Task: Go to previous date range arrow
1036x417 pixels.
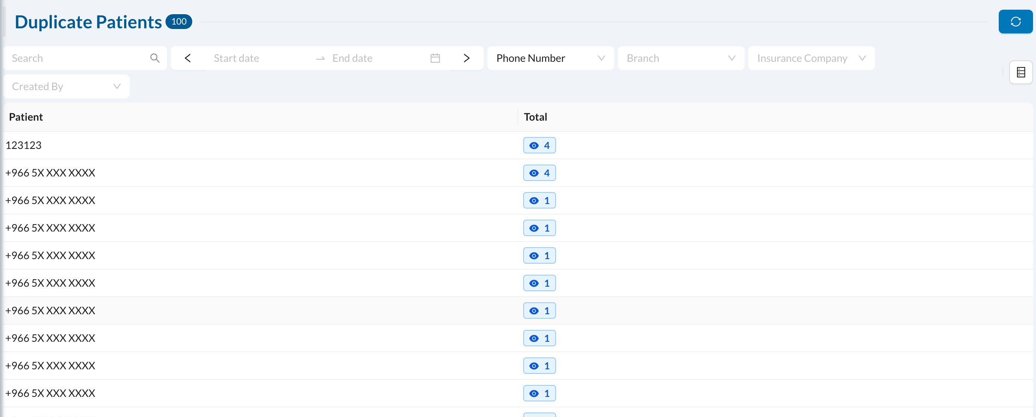Action: (x=187, y=58)
